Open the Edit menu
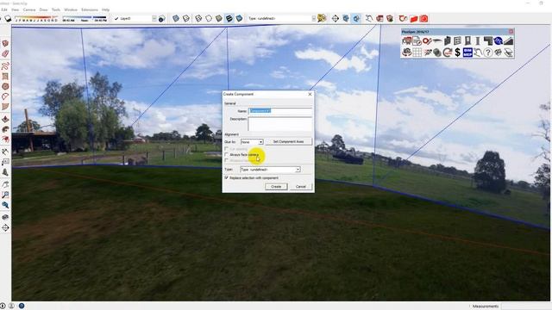 click(x=4, y=9)
